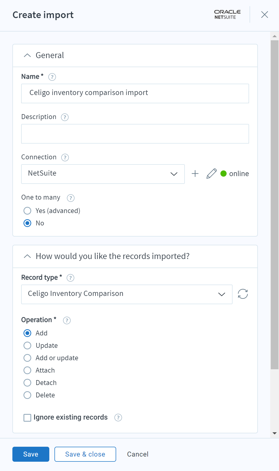Click Cancel to discard the import
Viewport: 279px width, 471px height.
pyautogui.click(x=138, y=454)
